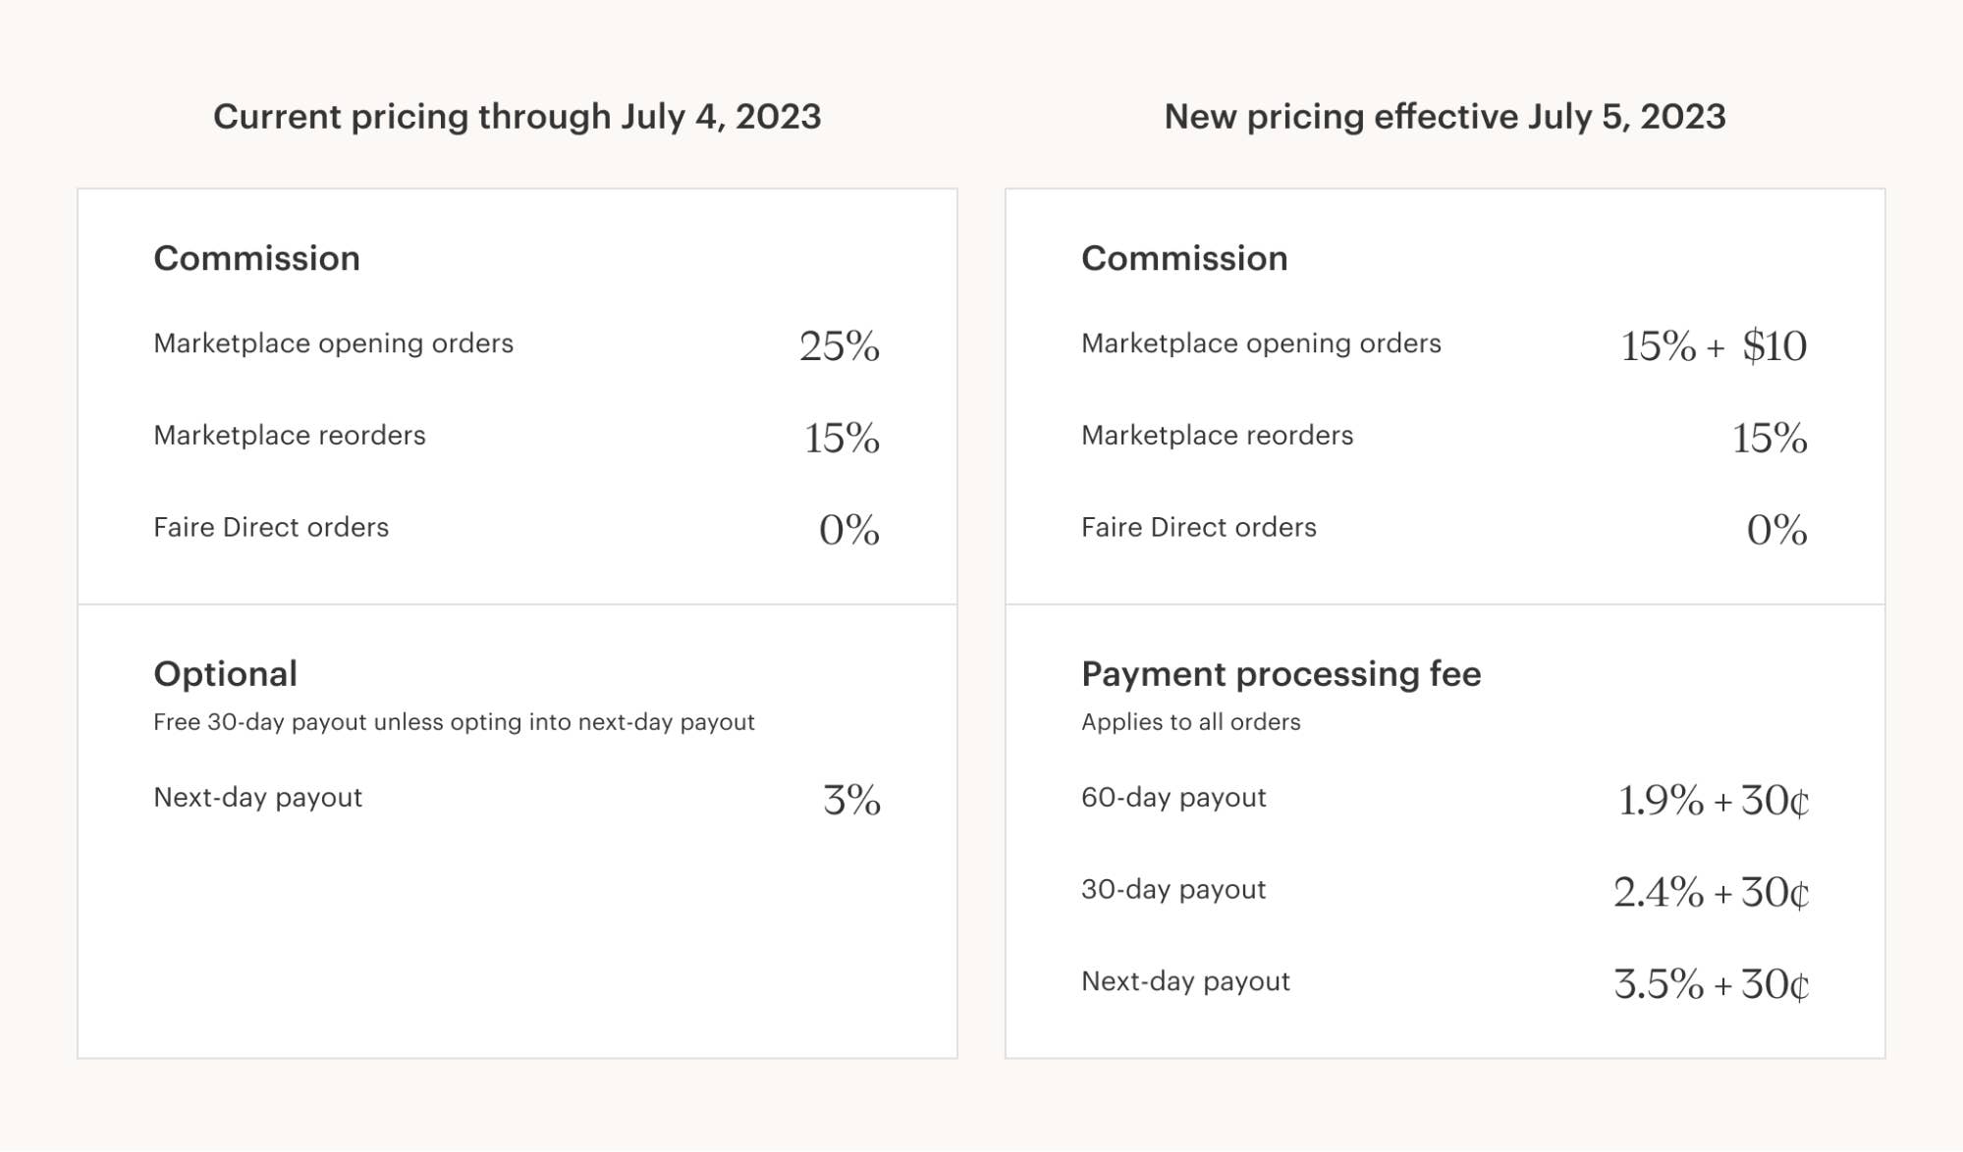Click 'Faire Direct orders' in current pricing panel
Screen dimensions: 1963x1152
(x=271, y=528)
